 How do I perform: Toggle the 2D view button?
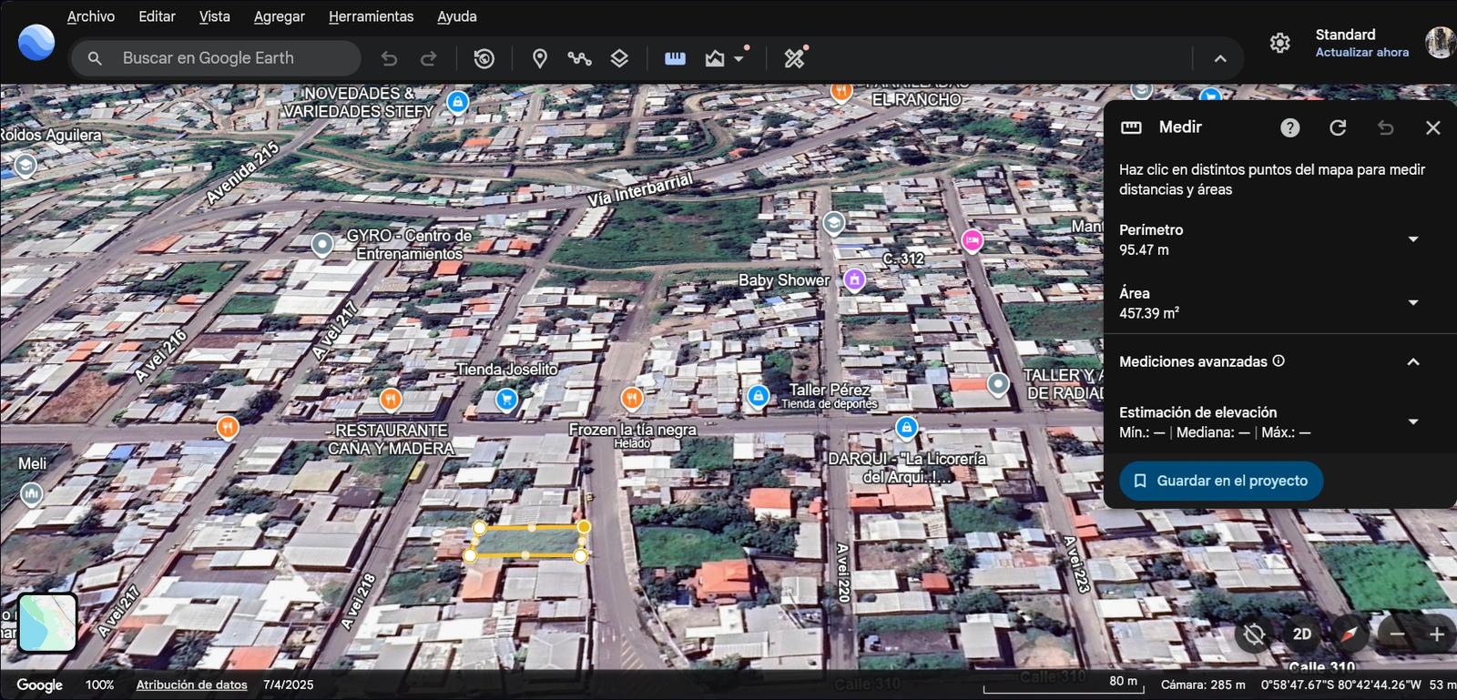[1302, 634]
